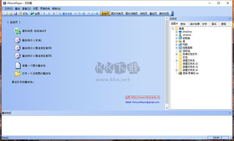Click 播放当前 in the toolbar
This screenshot has height=141, width=234.
tap(66, 14)
